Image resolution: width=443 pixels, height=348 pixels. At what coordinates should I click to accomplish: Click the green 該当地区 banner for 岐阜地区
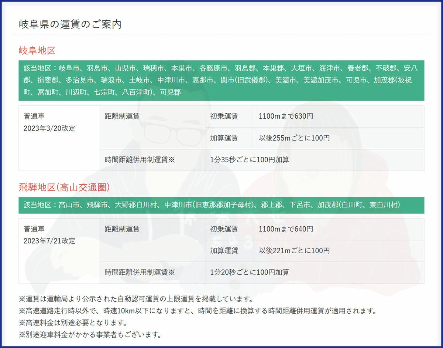click(221, 81)
